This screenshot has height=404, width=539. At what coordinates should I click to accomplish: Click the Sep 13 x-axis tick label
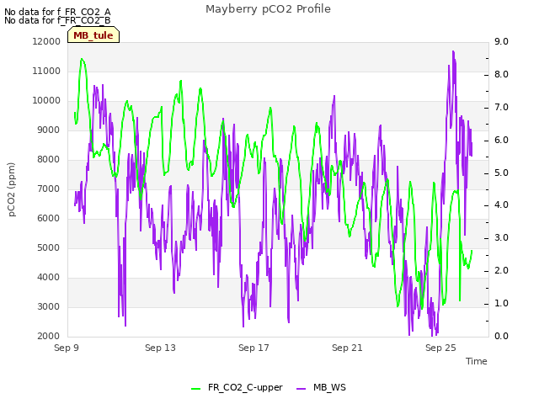point(160,348)
